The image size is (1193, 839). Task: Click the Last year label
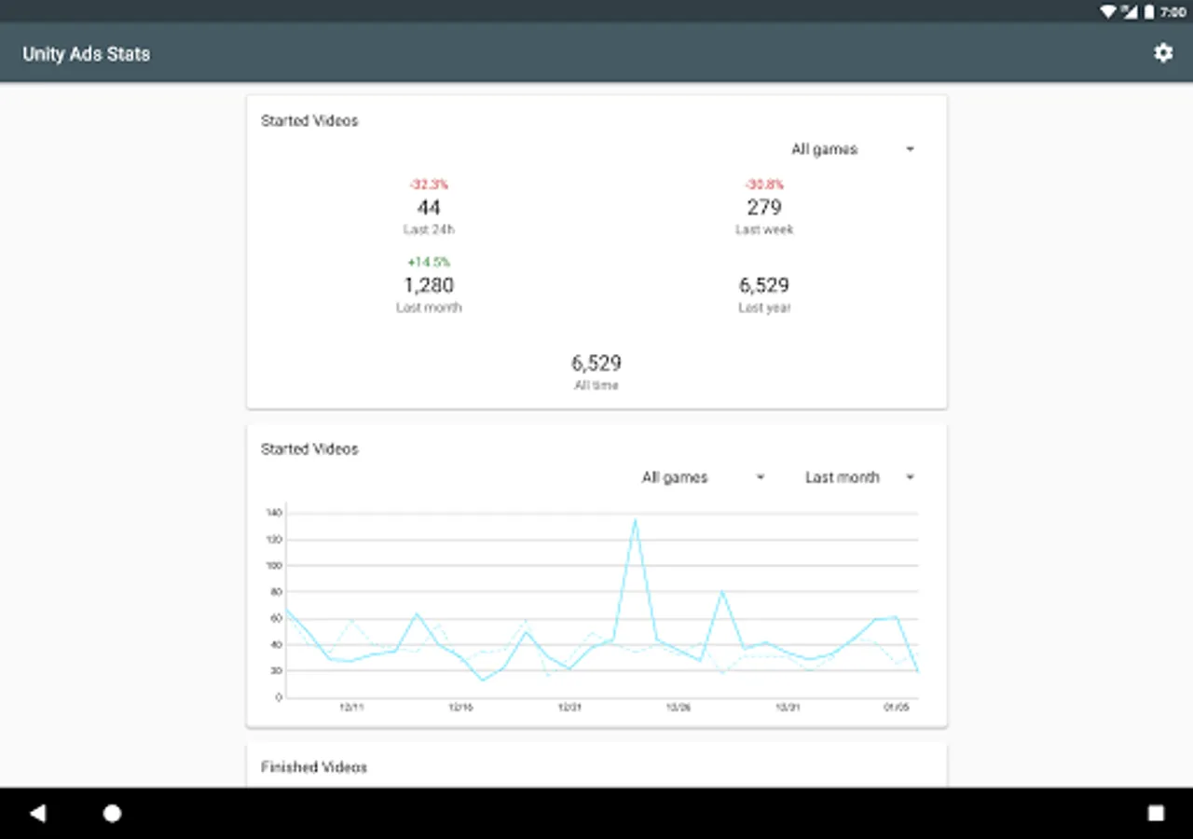[764, 308]
